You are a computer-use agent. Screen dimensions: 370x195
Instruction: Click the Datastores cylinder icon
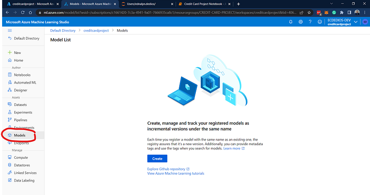(x=10, y=165)
